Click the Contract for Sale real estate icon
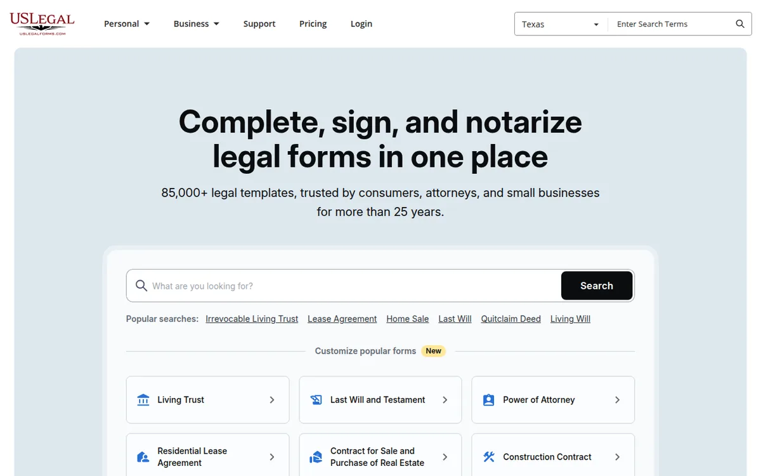The height and width of the screenshot is (476, 761). [316, 457]
